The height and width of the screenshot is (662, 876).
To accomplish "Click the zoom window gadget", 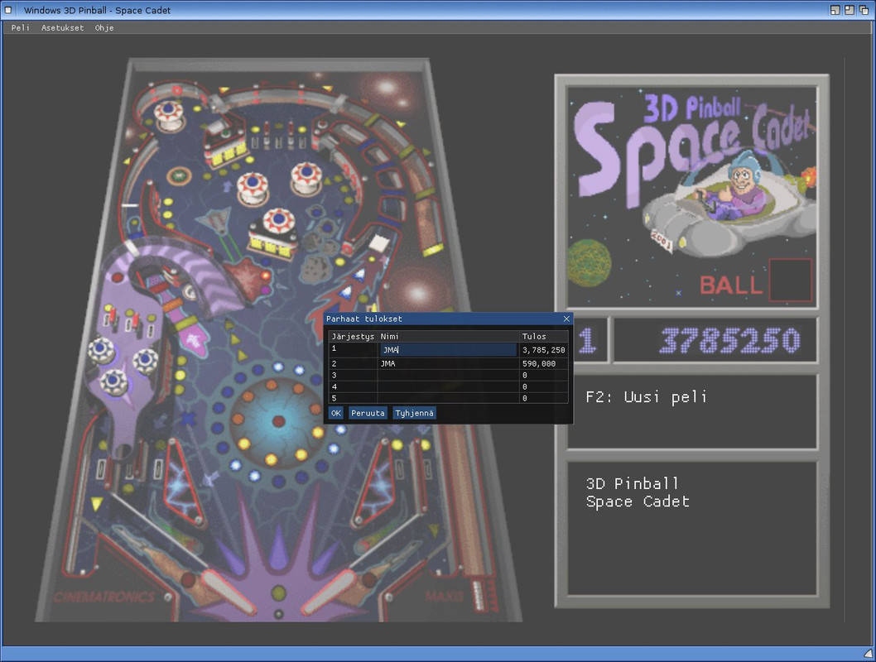I will pyautogui.click(x=850, y=10).
